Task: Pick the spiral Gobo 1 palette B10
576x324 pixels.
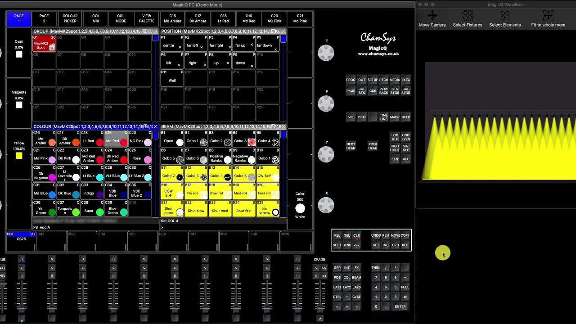Action: tap(268, 157)
